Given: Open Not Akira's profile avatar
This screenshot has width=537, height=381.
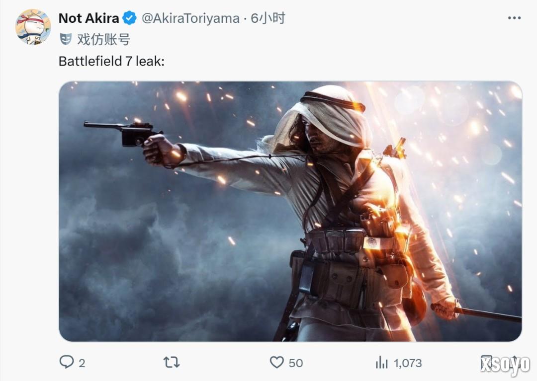Looking at the screenshot, I should [x=33, y=27].
